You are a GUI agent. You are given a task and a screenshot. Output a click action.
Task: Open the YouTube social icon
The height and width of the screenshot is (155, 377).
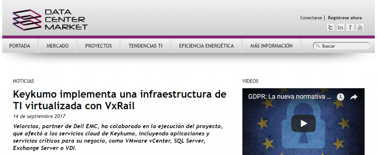pyautogui.click(x=360, y=27)
